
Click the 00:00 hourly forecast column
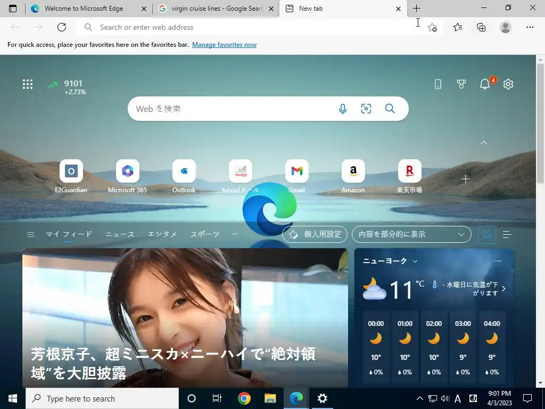pyautogui.click(x=376, y=348)
